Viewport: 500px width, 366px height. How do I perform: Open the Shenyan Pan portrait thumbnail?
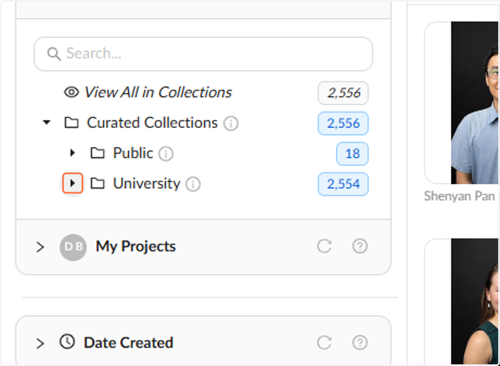[x=475, y=103]
